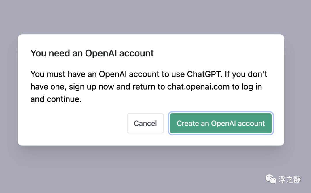The height and width of the screenshot is (193, 311).
Task: Click "and continue." at the message end
Action: [56, 99]
